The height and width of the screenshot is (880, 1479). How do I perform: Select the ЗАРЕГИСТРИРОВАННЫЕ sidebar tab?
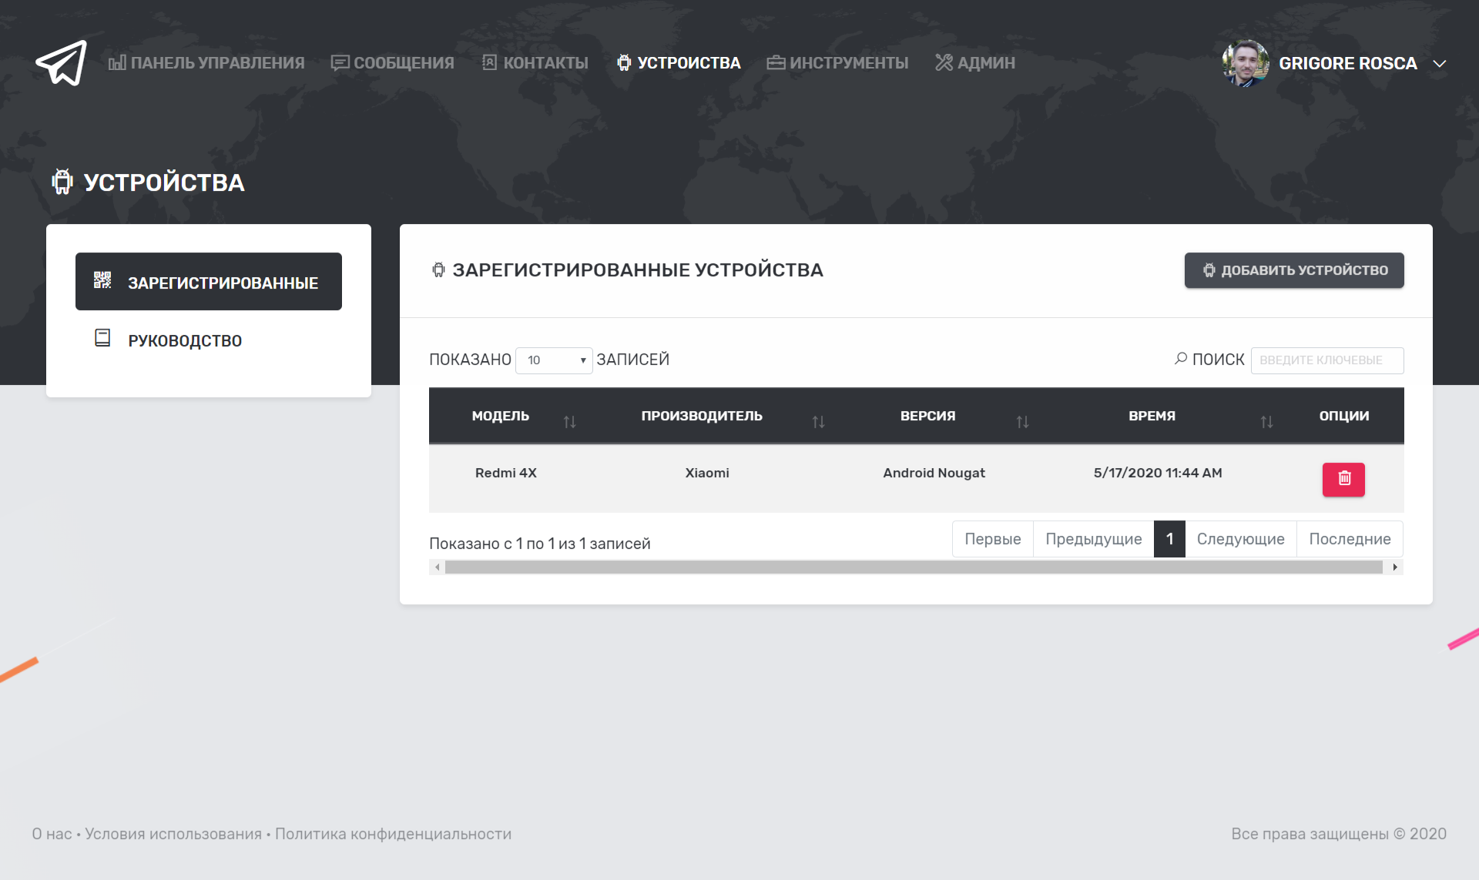point(209,282)
